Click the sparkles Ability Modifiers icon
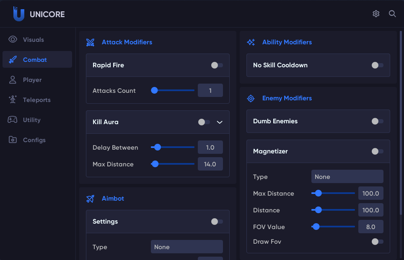Screen dimensions: 404x260 251,42
